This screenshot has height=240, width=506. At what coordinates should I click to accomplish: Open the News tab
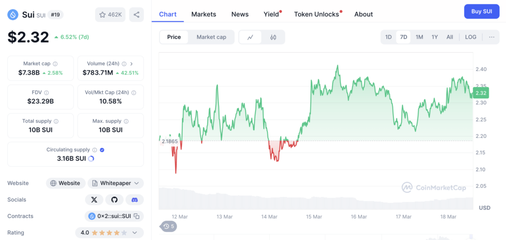click(x=240, y=14)
